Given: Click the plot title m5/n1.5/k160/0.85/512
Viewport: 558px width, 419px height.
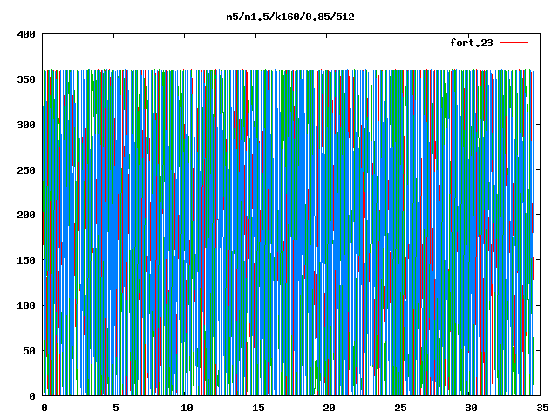Looking at the screenshot, I should [x=290, y=17].
